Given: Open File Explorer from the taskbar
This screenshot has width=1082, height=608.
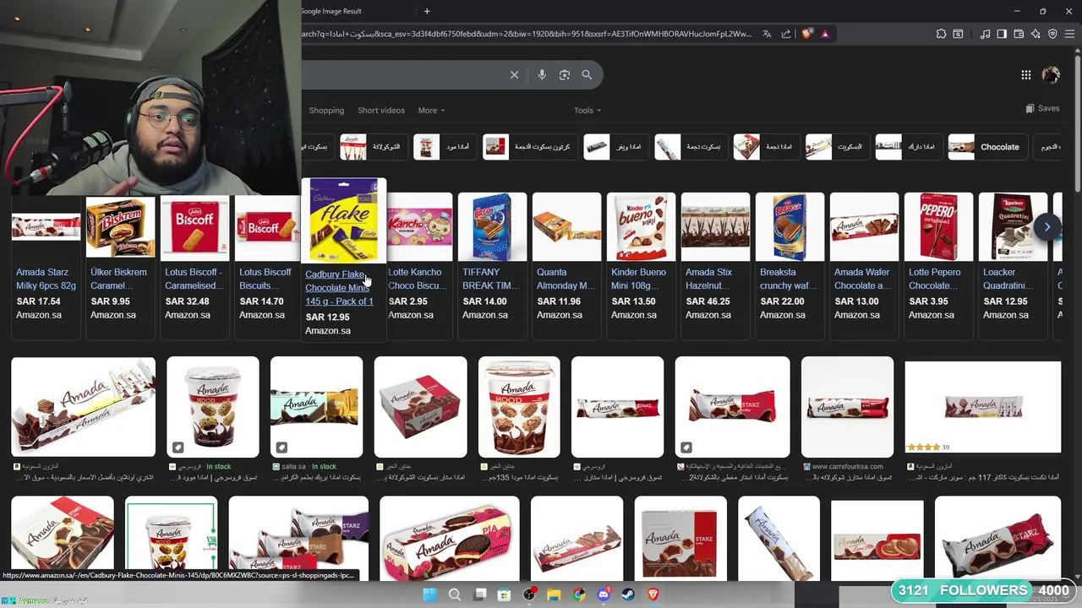Looking at the screenshot, I should click(x=554, y=594).
